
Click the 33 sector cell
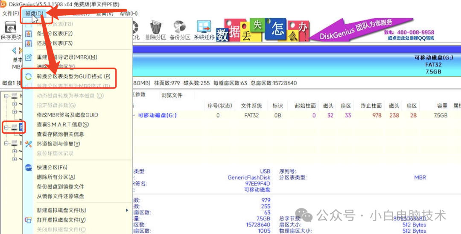348,115
